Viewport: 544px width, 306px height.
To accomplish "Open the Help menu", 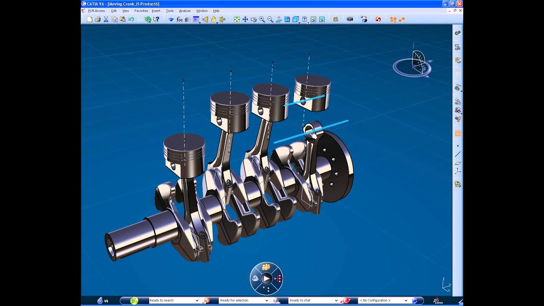I will pyautogui.click(x=216, y=11).
